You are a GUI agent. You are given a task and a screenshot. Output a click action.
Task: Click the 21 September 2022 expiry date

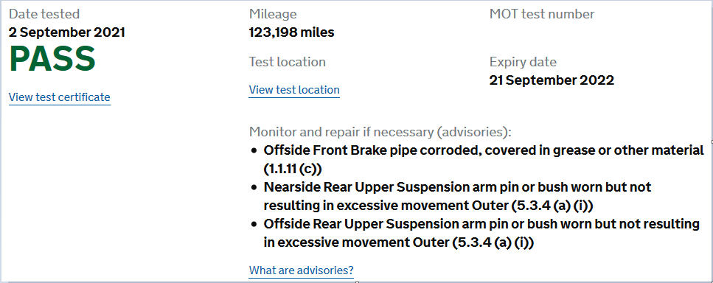click(x=552, y=80)
